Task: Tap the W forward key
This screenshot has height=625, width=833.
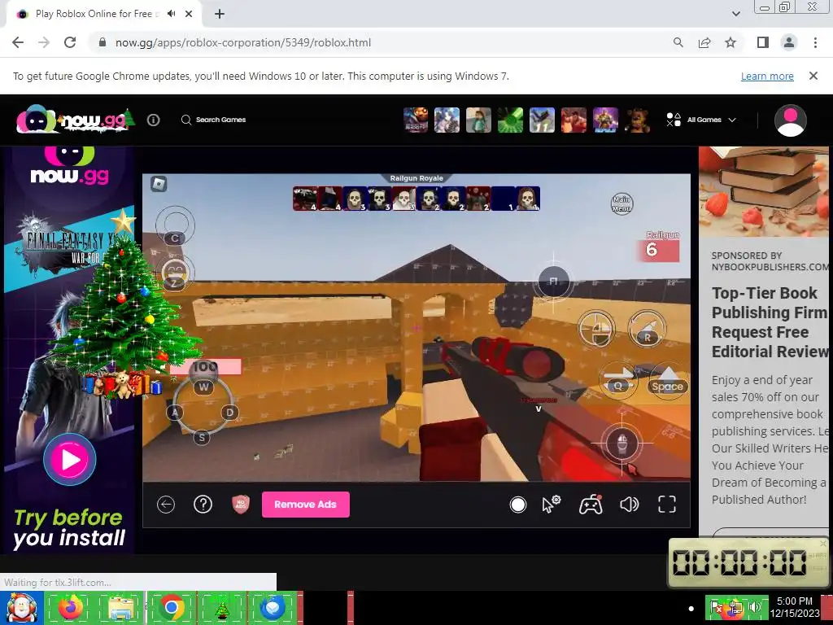Action: (x=203, y=387)
